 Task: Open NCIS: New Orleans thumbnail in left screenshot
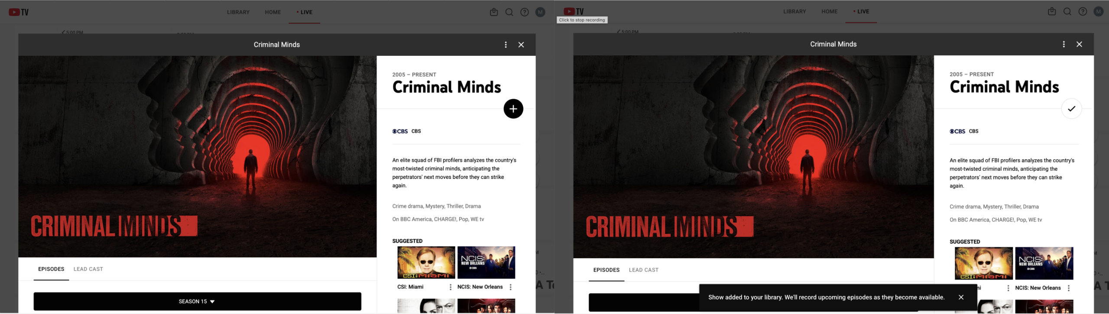tap(486, 262)
